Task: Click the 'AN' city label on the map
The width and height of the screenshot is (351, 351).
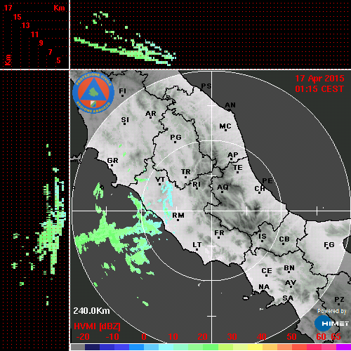Action: point(230,105)
